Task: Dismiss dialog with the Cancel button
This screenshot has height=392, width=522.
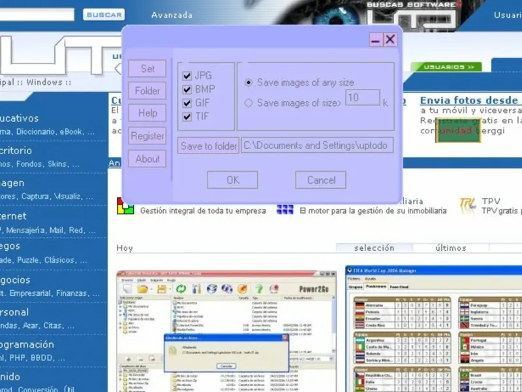Action: click(x=320, y=180)
